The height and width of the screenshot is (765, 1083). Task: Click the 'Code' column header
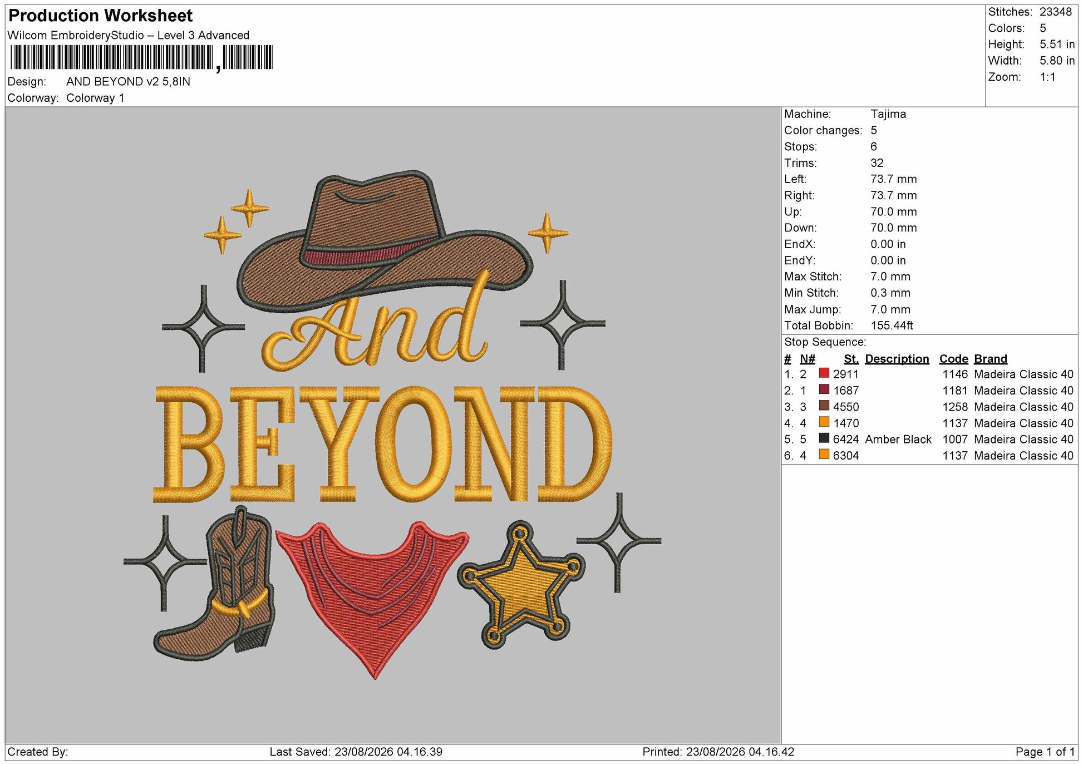tap(953, 359)
